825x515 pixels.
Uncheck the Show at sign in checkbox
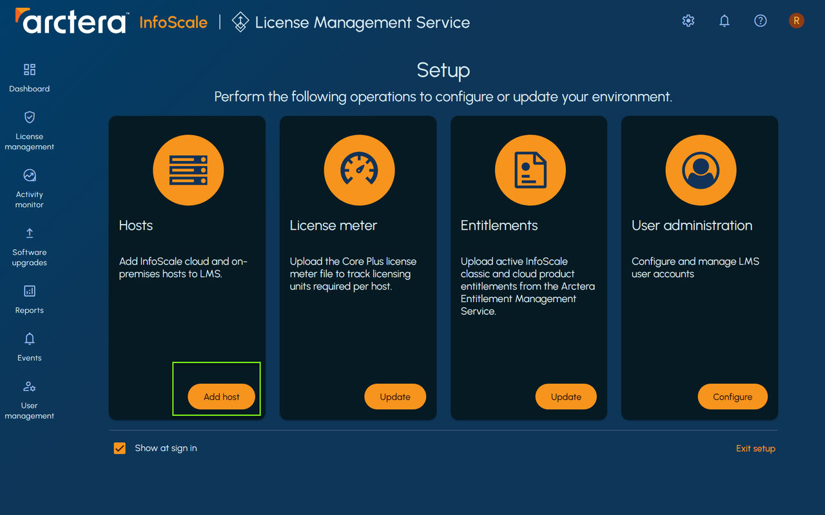(x=120, y=448)
